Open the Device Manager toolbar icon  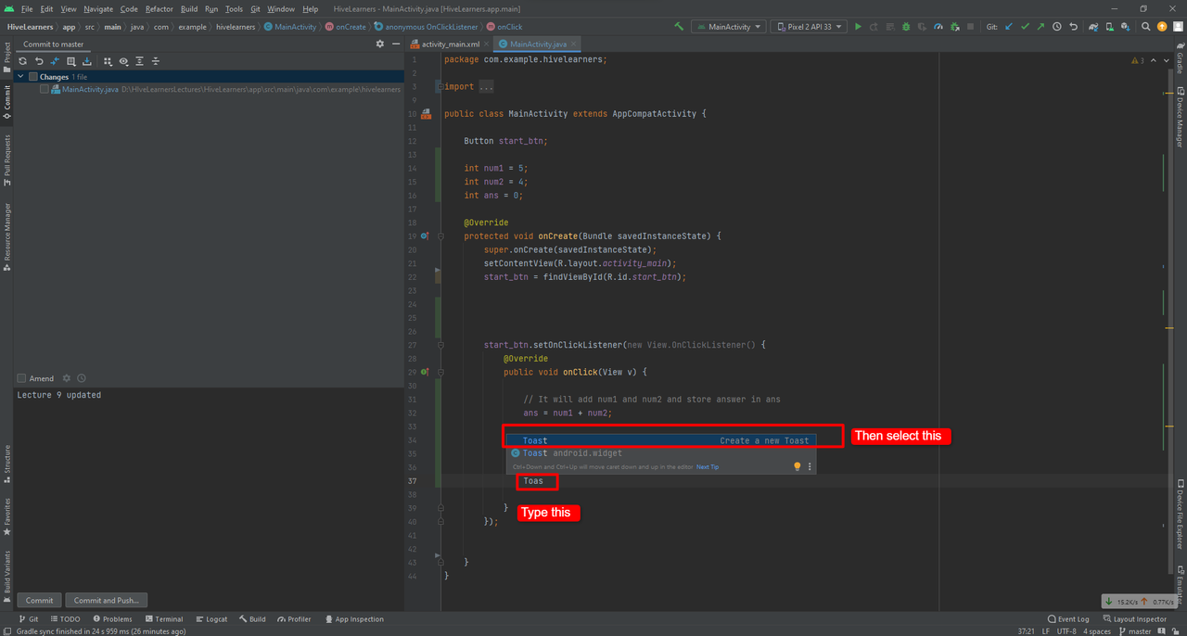(x=1109, y=27)
